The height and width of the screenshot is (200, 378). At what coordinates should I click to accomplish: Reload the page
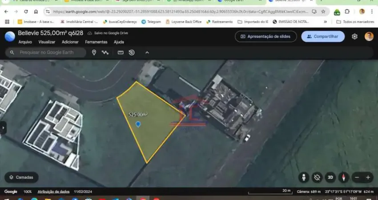coord(26,12)
